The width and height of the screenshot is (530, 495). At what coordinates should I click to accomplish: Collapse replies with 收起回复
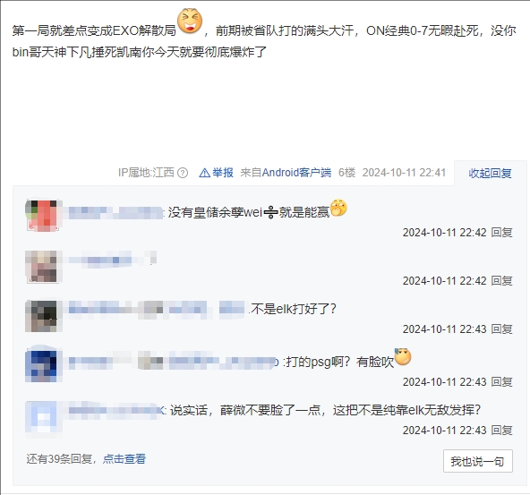coord(490,174)
